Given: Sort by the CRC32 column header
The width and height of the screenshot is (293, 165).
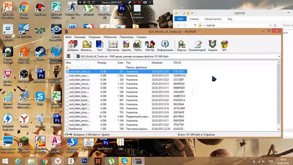Looking at the screenshot, I should (x=177, y=63).
